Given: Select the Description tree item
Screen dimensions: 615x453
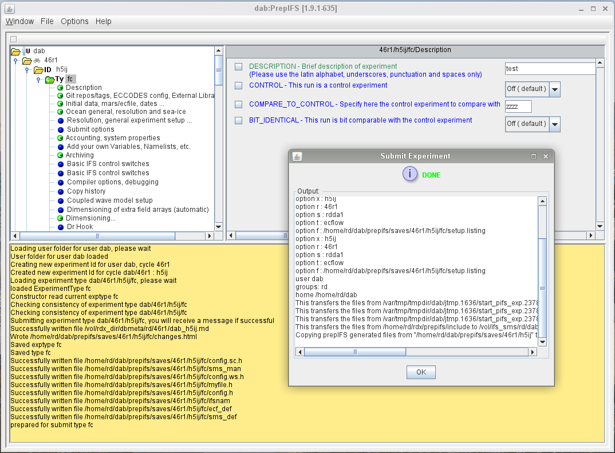Looking at the screenshot, I should point(84,88).
